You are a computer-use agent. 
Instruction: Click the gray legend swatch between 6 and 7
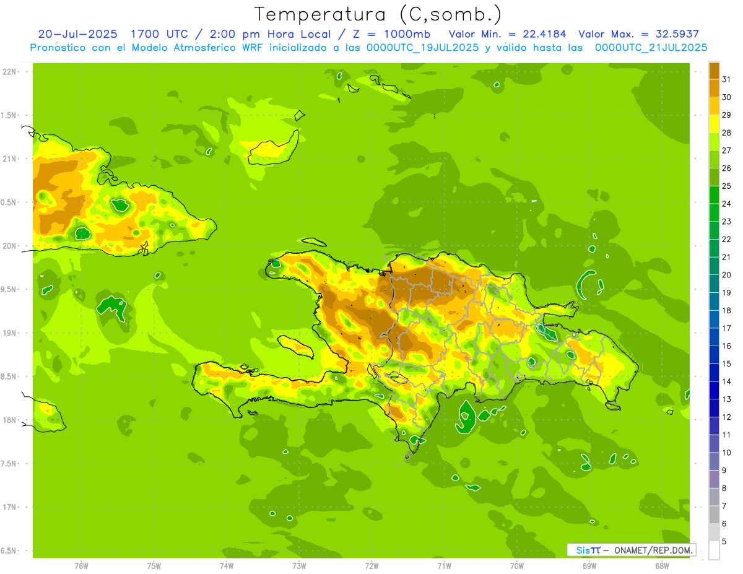tap(714, 515)
